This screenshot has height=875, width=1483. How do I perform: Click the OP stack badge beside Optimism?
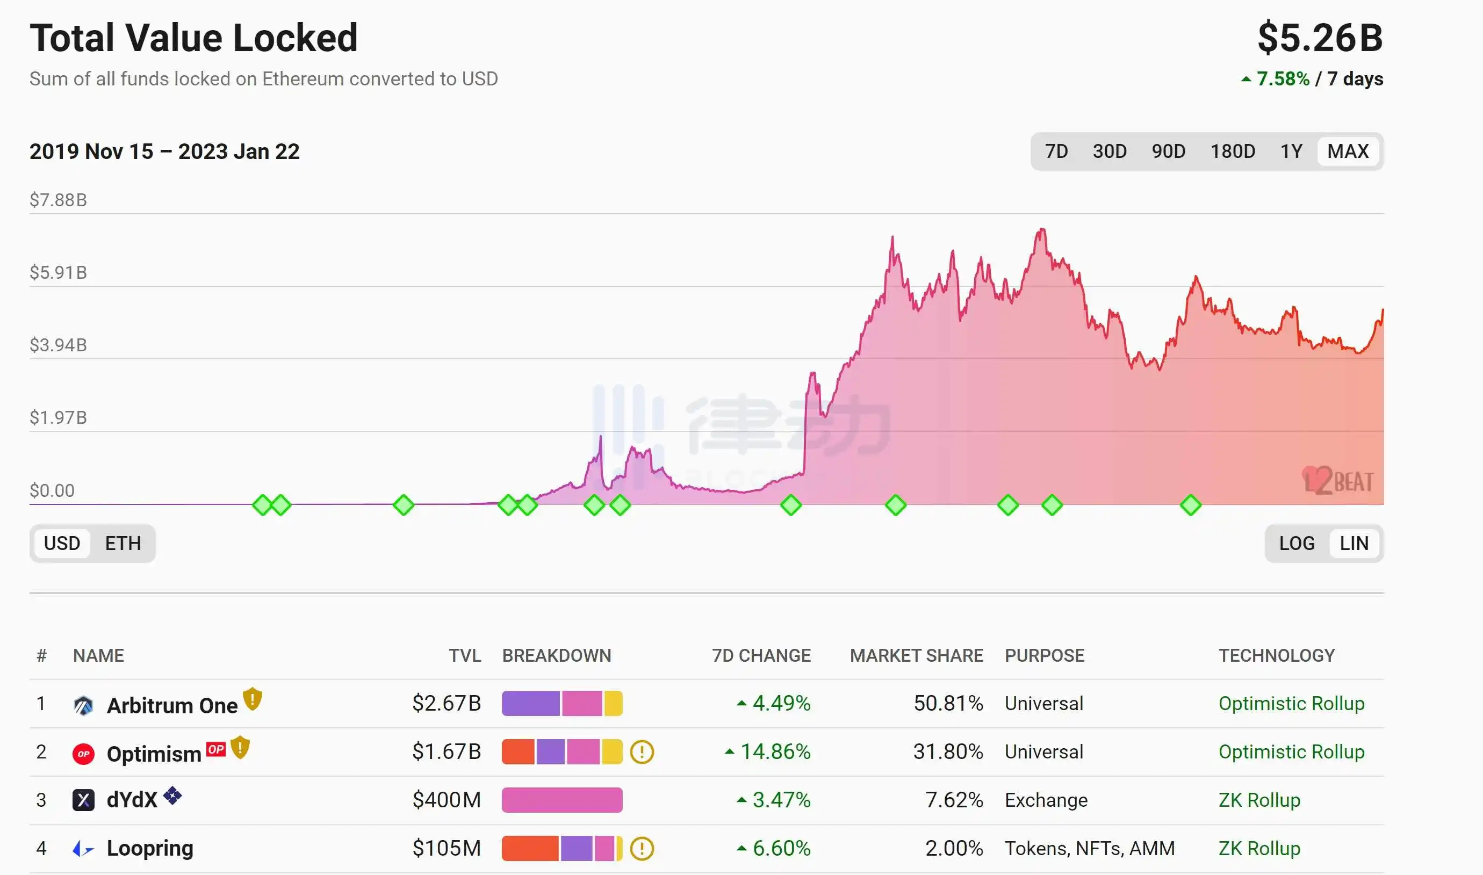click(x=216, y=749)
